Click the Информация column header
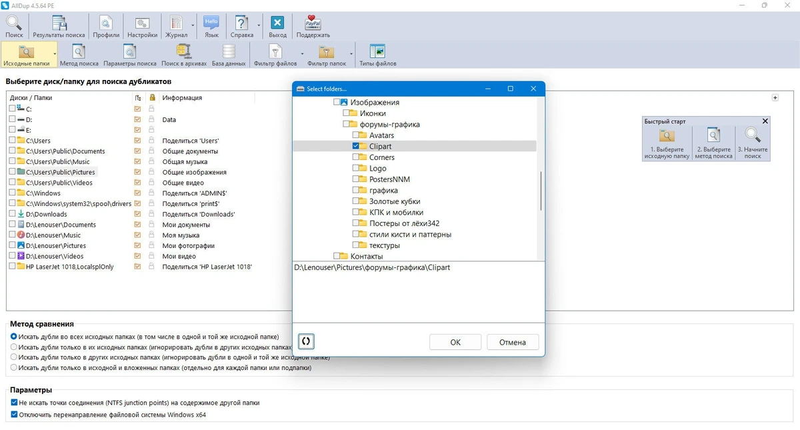The height and width of the screenshot is (430, 800). pyautogui.click(x=182, y=98)
